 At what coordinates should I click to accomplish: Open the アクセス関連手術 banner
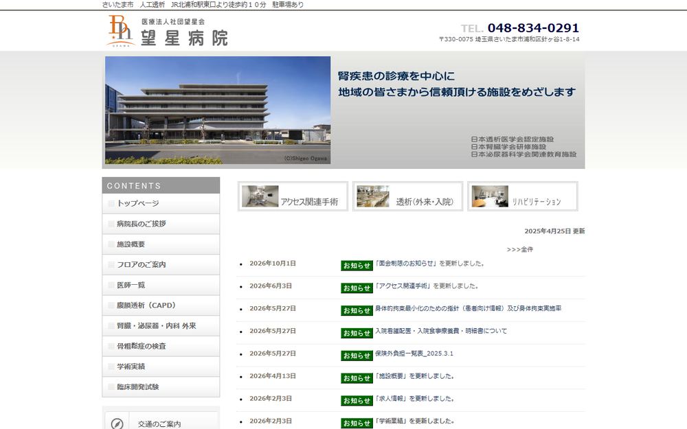293,196
